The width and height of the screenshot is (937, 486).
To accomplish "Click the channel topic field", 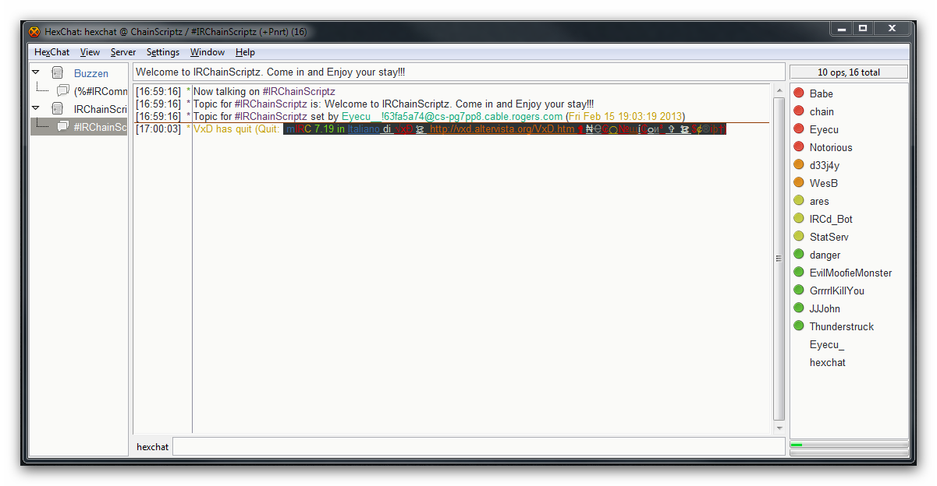I will click(x=459, y=72).
